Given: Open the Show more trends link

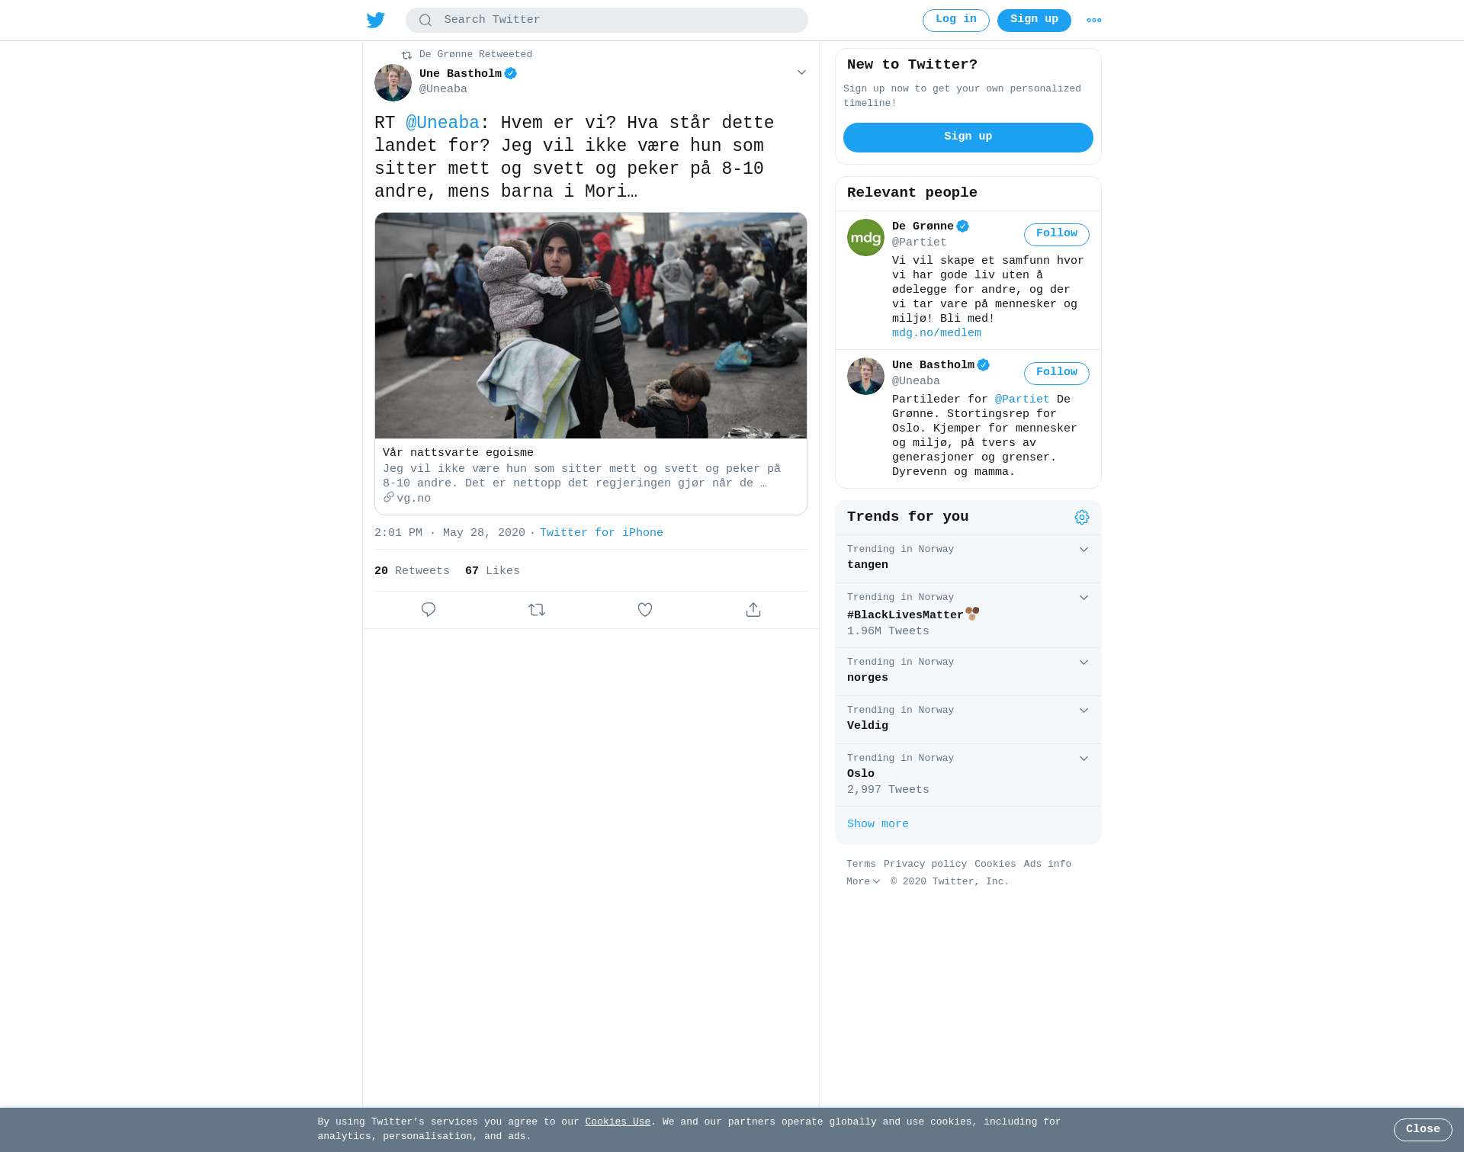Looking at the screenshot, I should 878,824.
